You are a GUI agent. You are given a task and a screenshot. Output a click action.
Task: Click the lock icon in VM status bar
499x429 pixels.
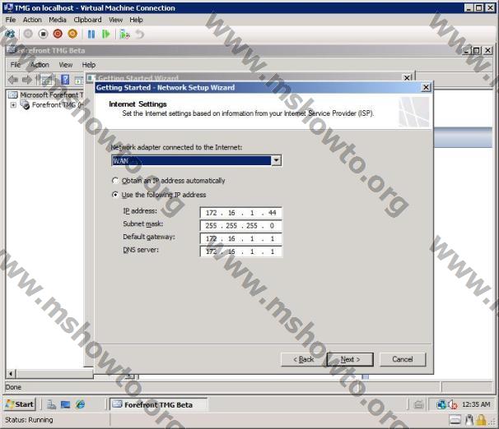pyautogui.click(x=481, y=420)
